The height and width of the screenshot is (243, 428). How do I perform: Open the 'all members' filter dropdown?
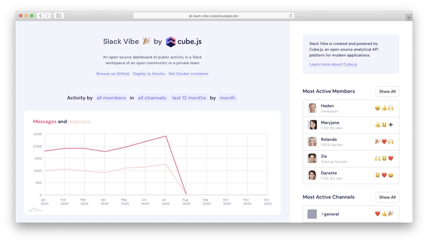(x=111, y=98)
